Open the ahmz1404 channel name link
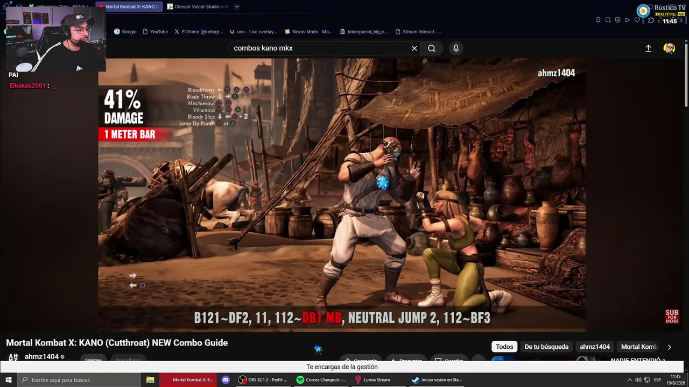The width and height of the screenshot is (689, 387). tap(41, 357)
